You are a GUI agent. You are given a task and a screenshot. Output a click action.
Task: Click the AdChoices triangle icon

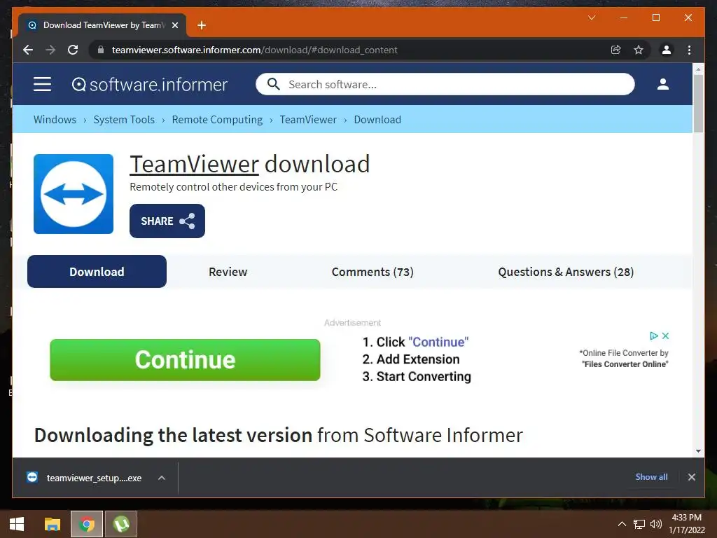(654, 336)
